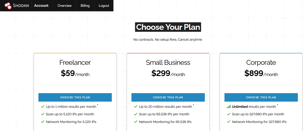
Task: Click the SHODAN brand text
Action: click(x=21, y=6)
